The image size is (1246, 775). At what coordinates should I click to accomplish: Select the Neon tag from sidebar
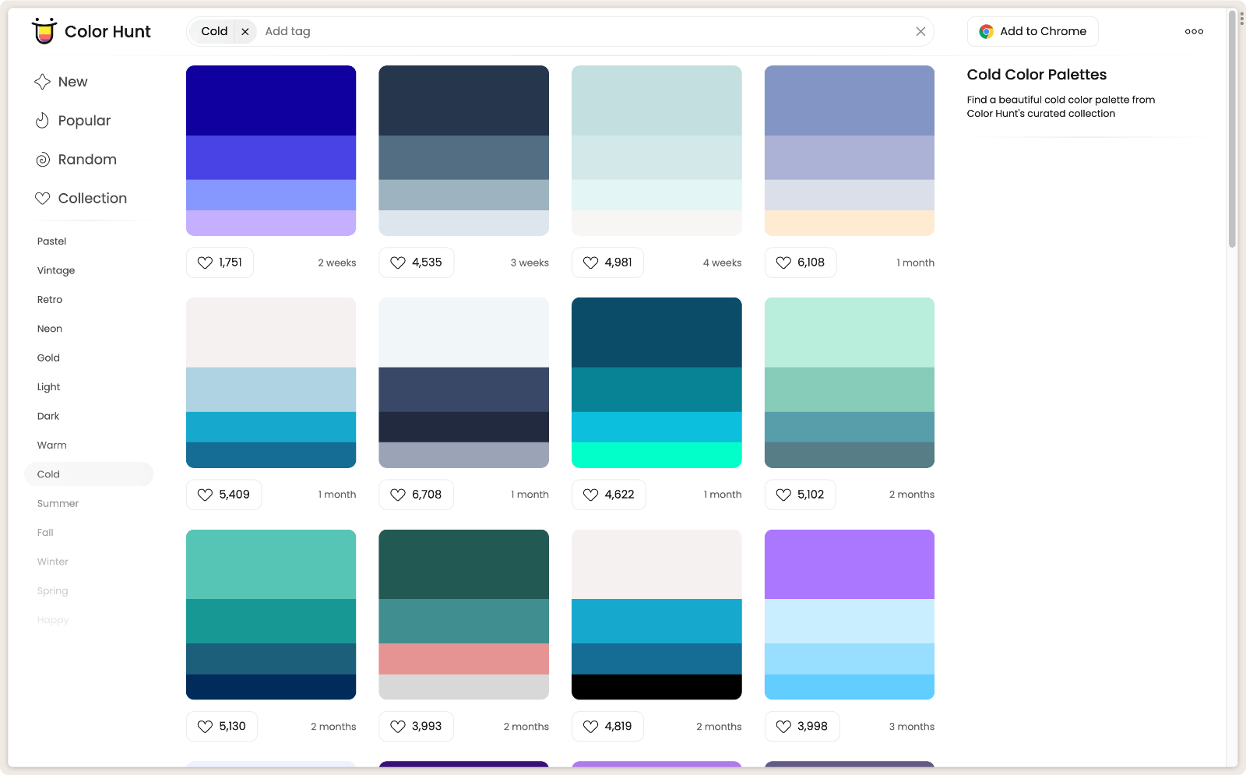[x=49, y=328]
